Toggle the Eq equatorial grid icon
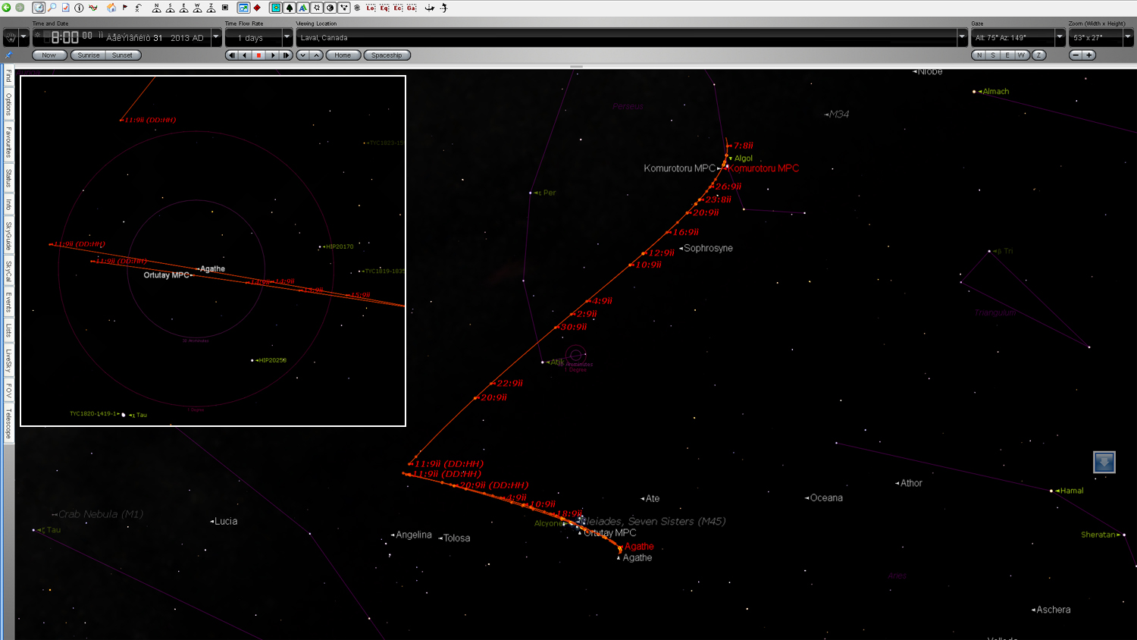1137x640 pixels. 384,8
